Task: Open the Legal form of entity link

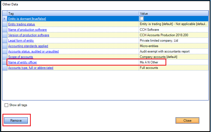Action: pos(21,41)
